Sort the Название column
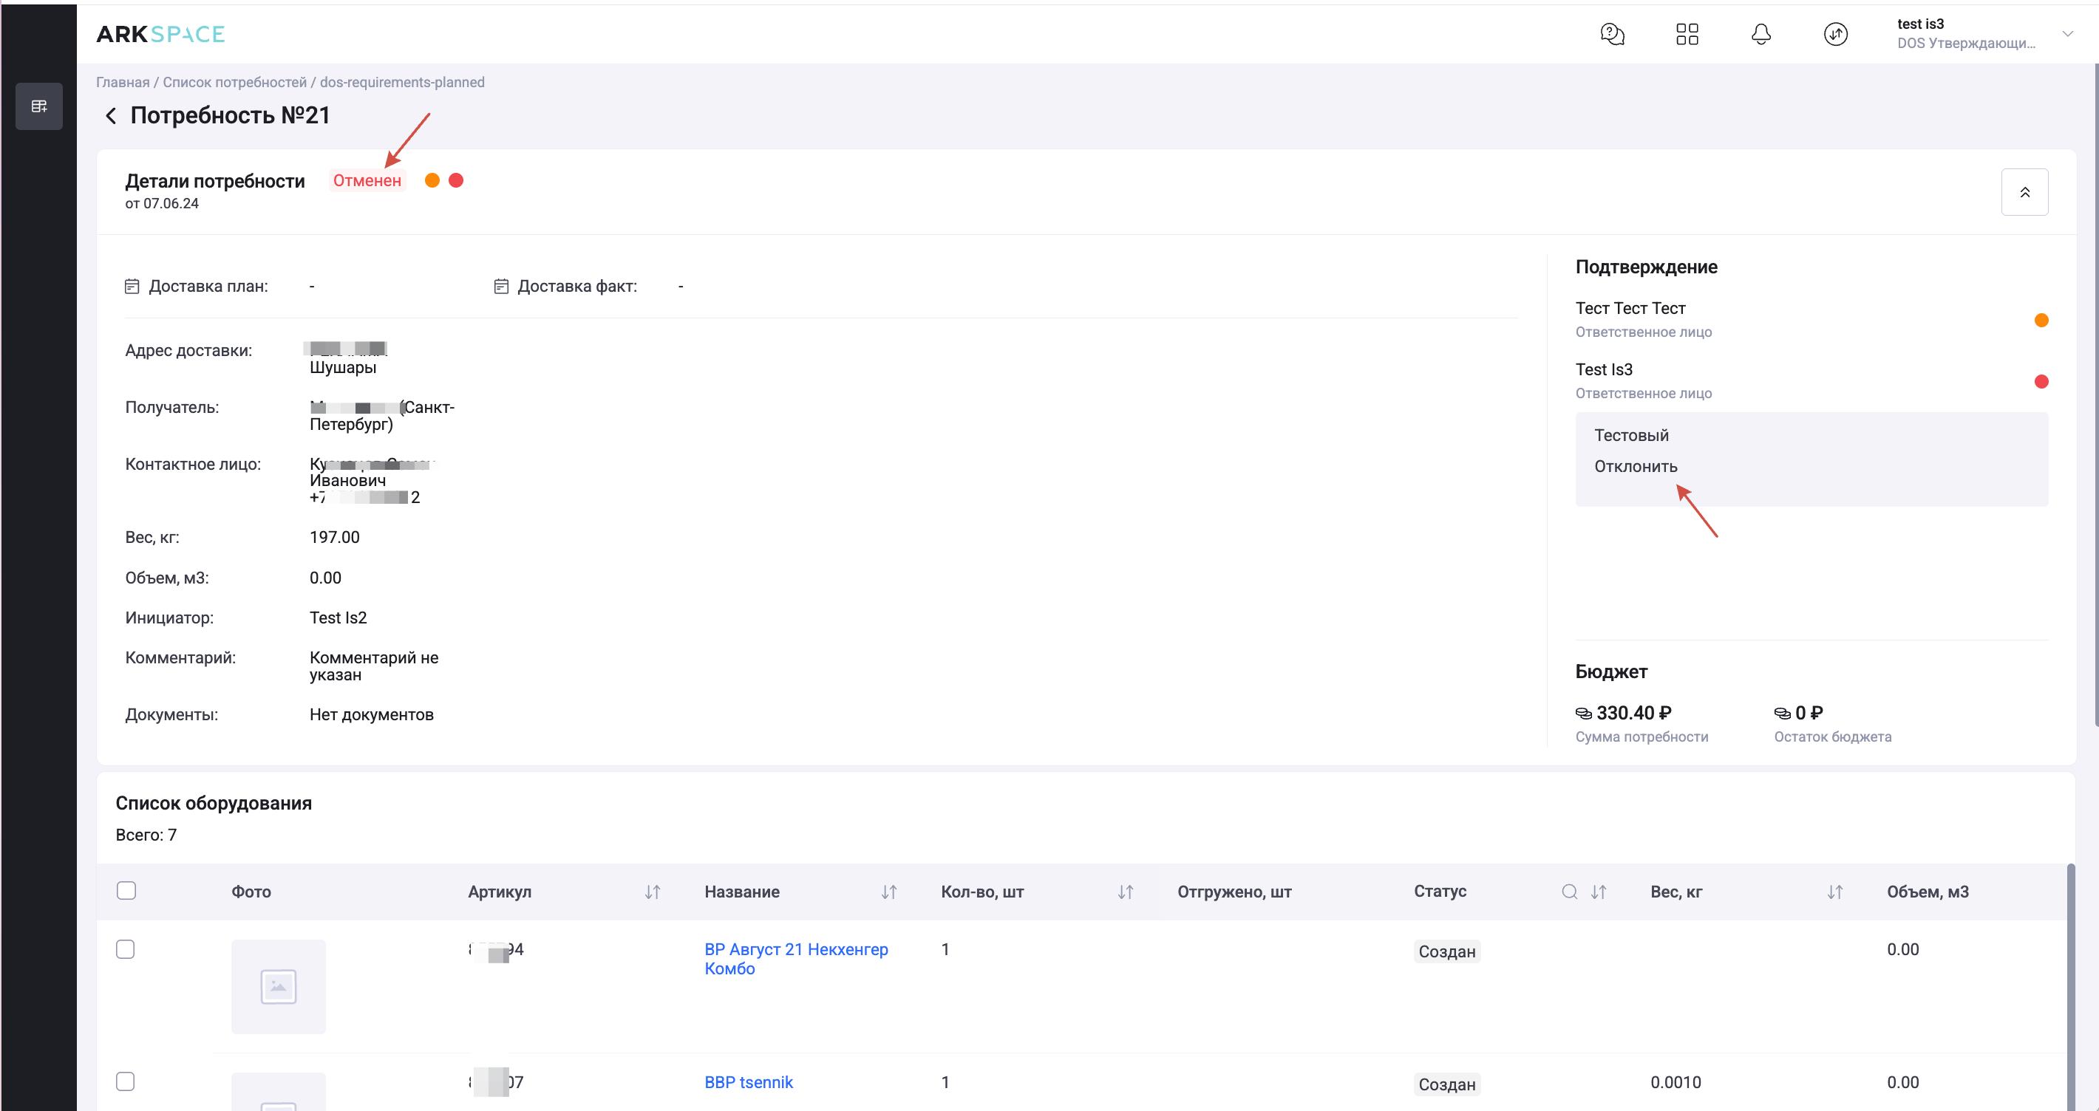The width and height of the screenshot is (2099, 1111). coord(888,892)
